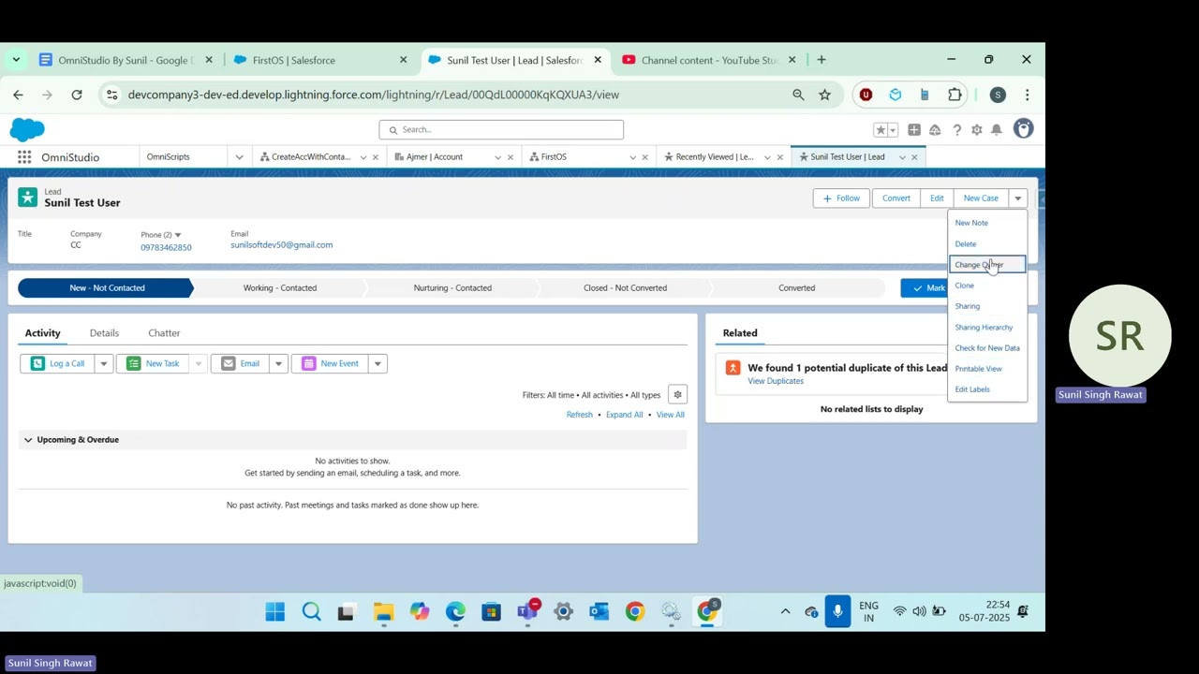Open the OmniScripts nav tab dropdown

coord(239,157)
